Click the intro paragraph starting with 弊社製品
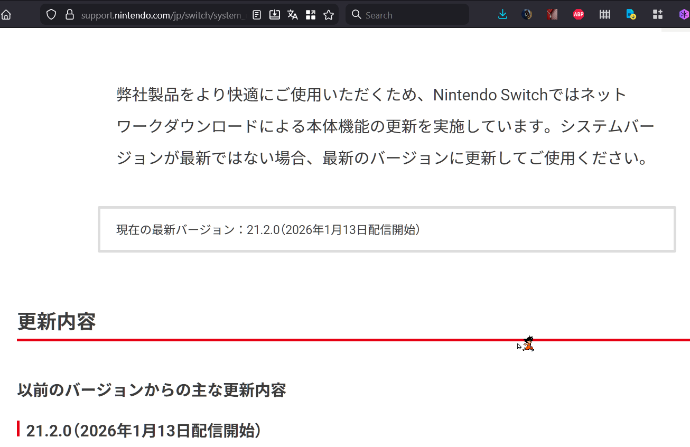Image resolution: width=690 pixels, height=447 pixels. coord(385,127)
